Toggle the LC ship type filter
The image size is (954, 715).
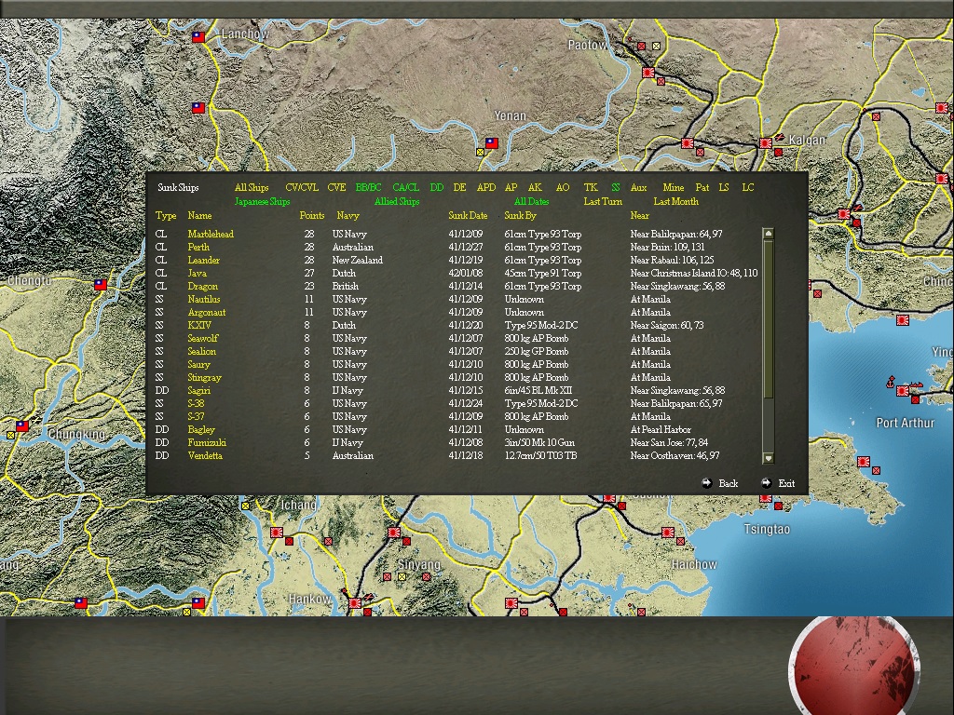pyautogui.click(x=748, y=187)
